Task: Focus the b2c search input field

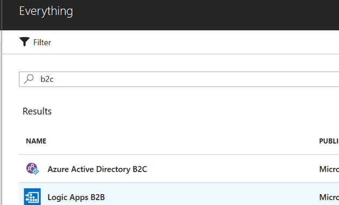Action: 179,79
